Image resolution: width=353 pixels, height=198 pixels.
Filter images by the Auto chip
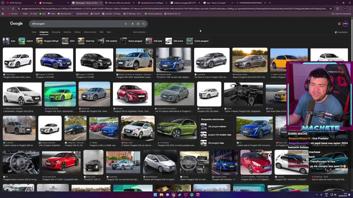(x=10, y=41)
